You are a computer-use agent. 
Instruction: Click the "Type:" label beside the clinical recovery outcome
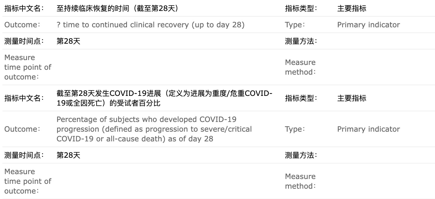click(x=295, y=25)
